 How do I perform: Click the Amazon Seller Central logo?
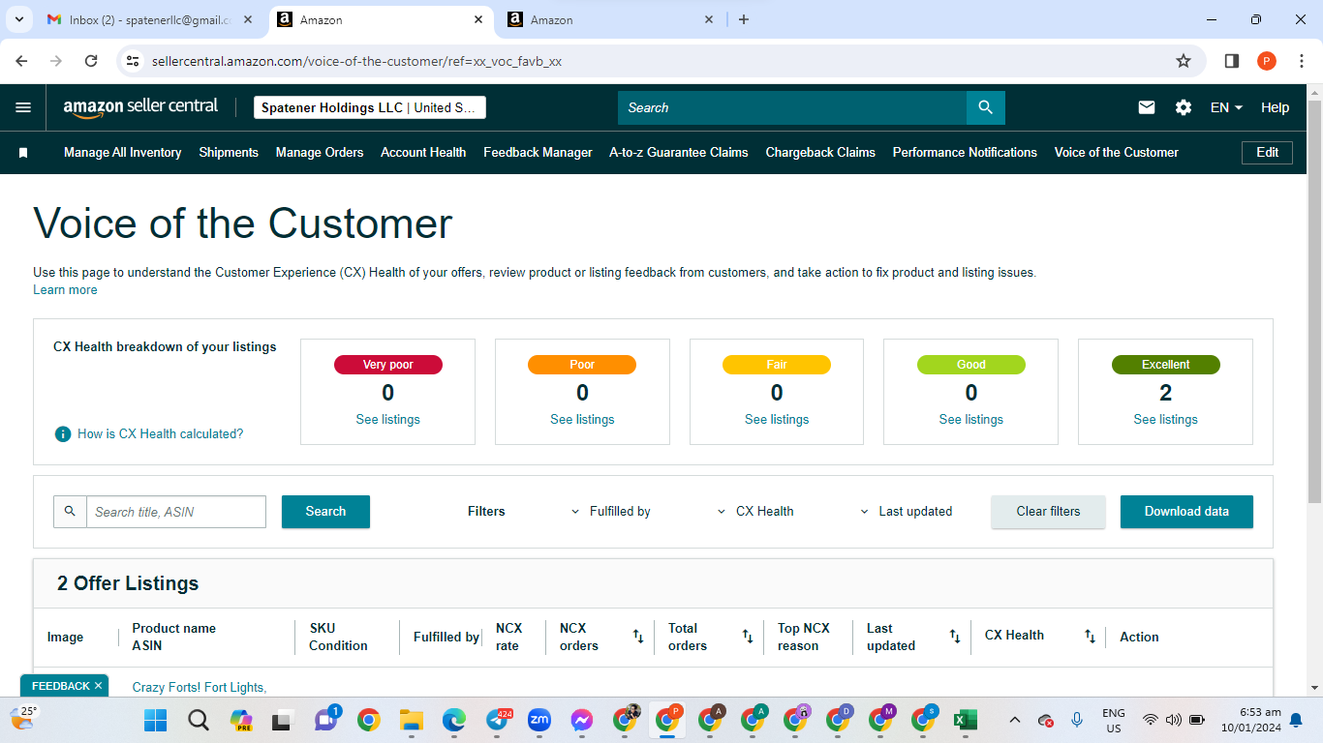click(140, 107)
